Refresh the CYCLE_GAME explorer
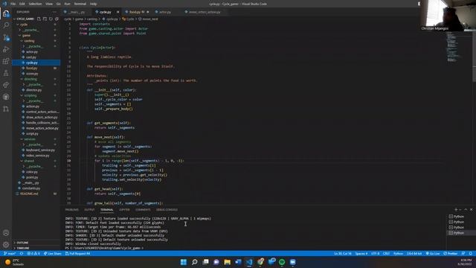The width and height of the screenshot is (476, 268). 51,19
